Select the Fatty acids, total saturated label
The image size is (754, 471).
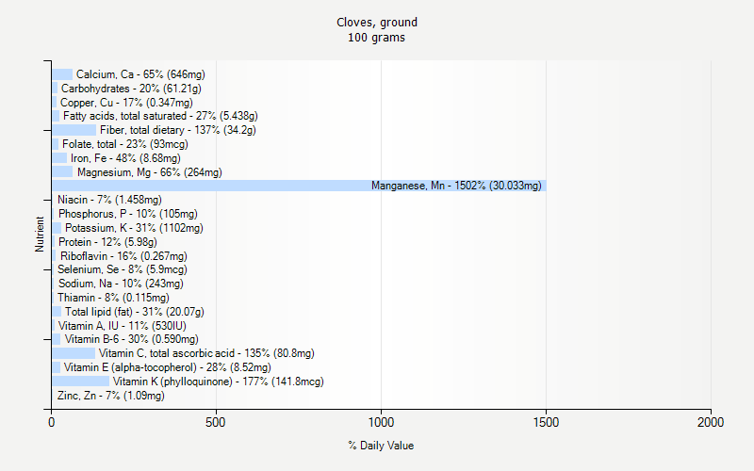pyautogui.click(x=160, y=116)
